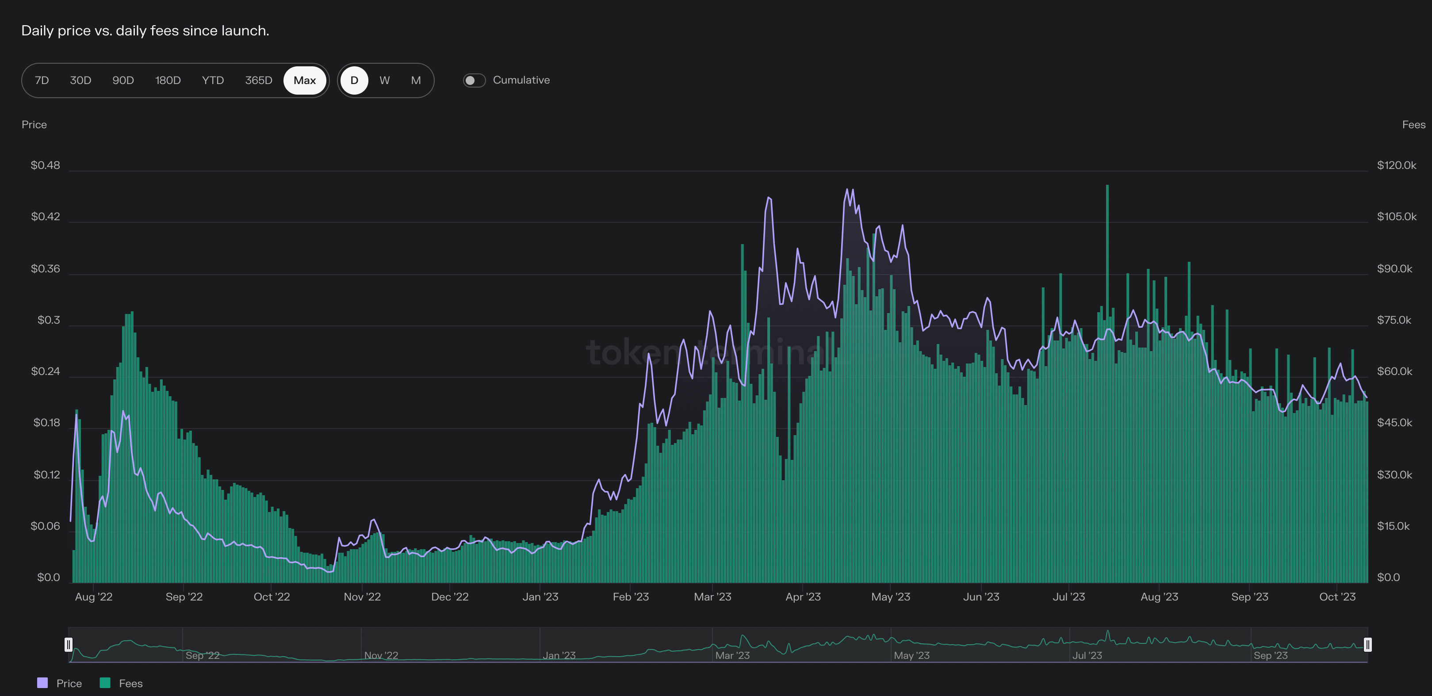Toggle Fees series via legend label
Screen dimensions: 1432x696
pos(130,683)
